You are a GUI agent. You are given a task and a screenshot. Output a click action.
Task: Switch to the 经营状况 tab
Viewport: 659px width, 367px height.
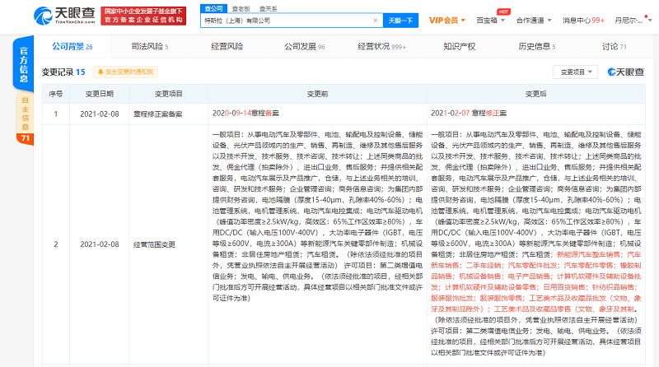click(381, 47)
